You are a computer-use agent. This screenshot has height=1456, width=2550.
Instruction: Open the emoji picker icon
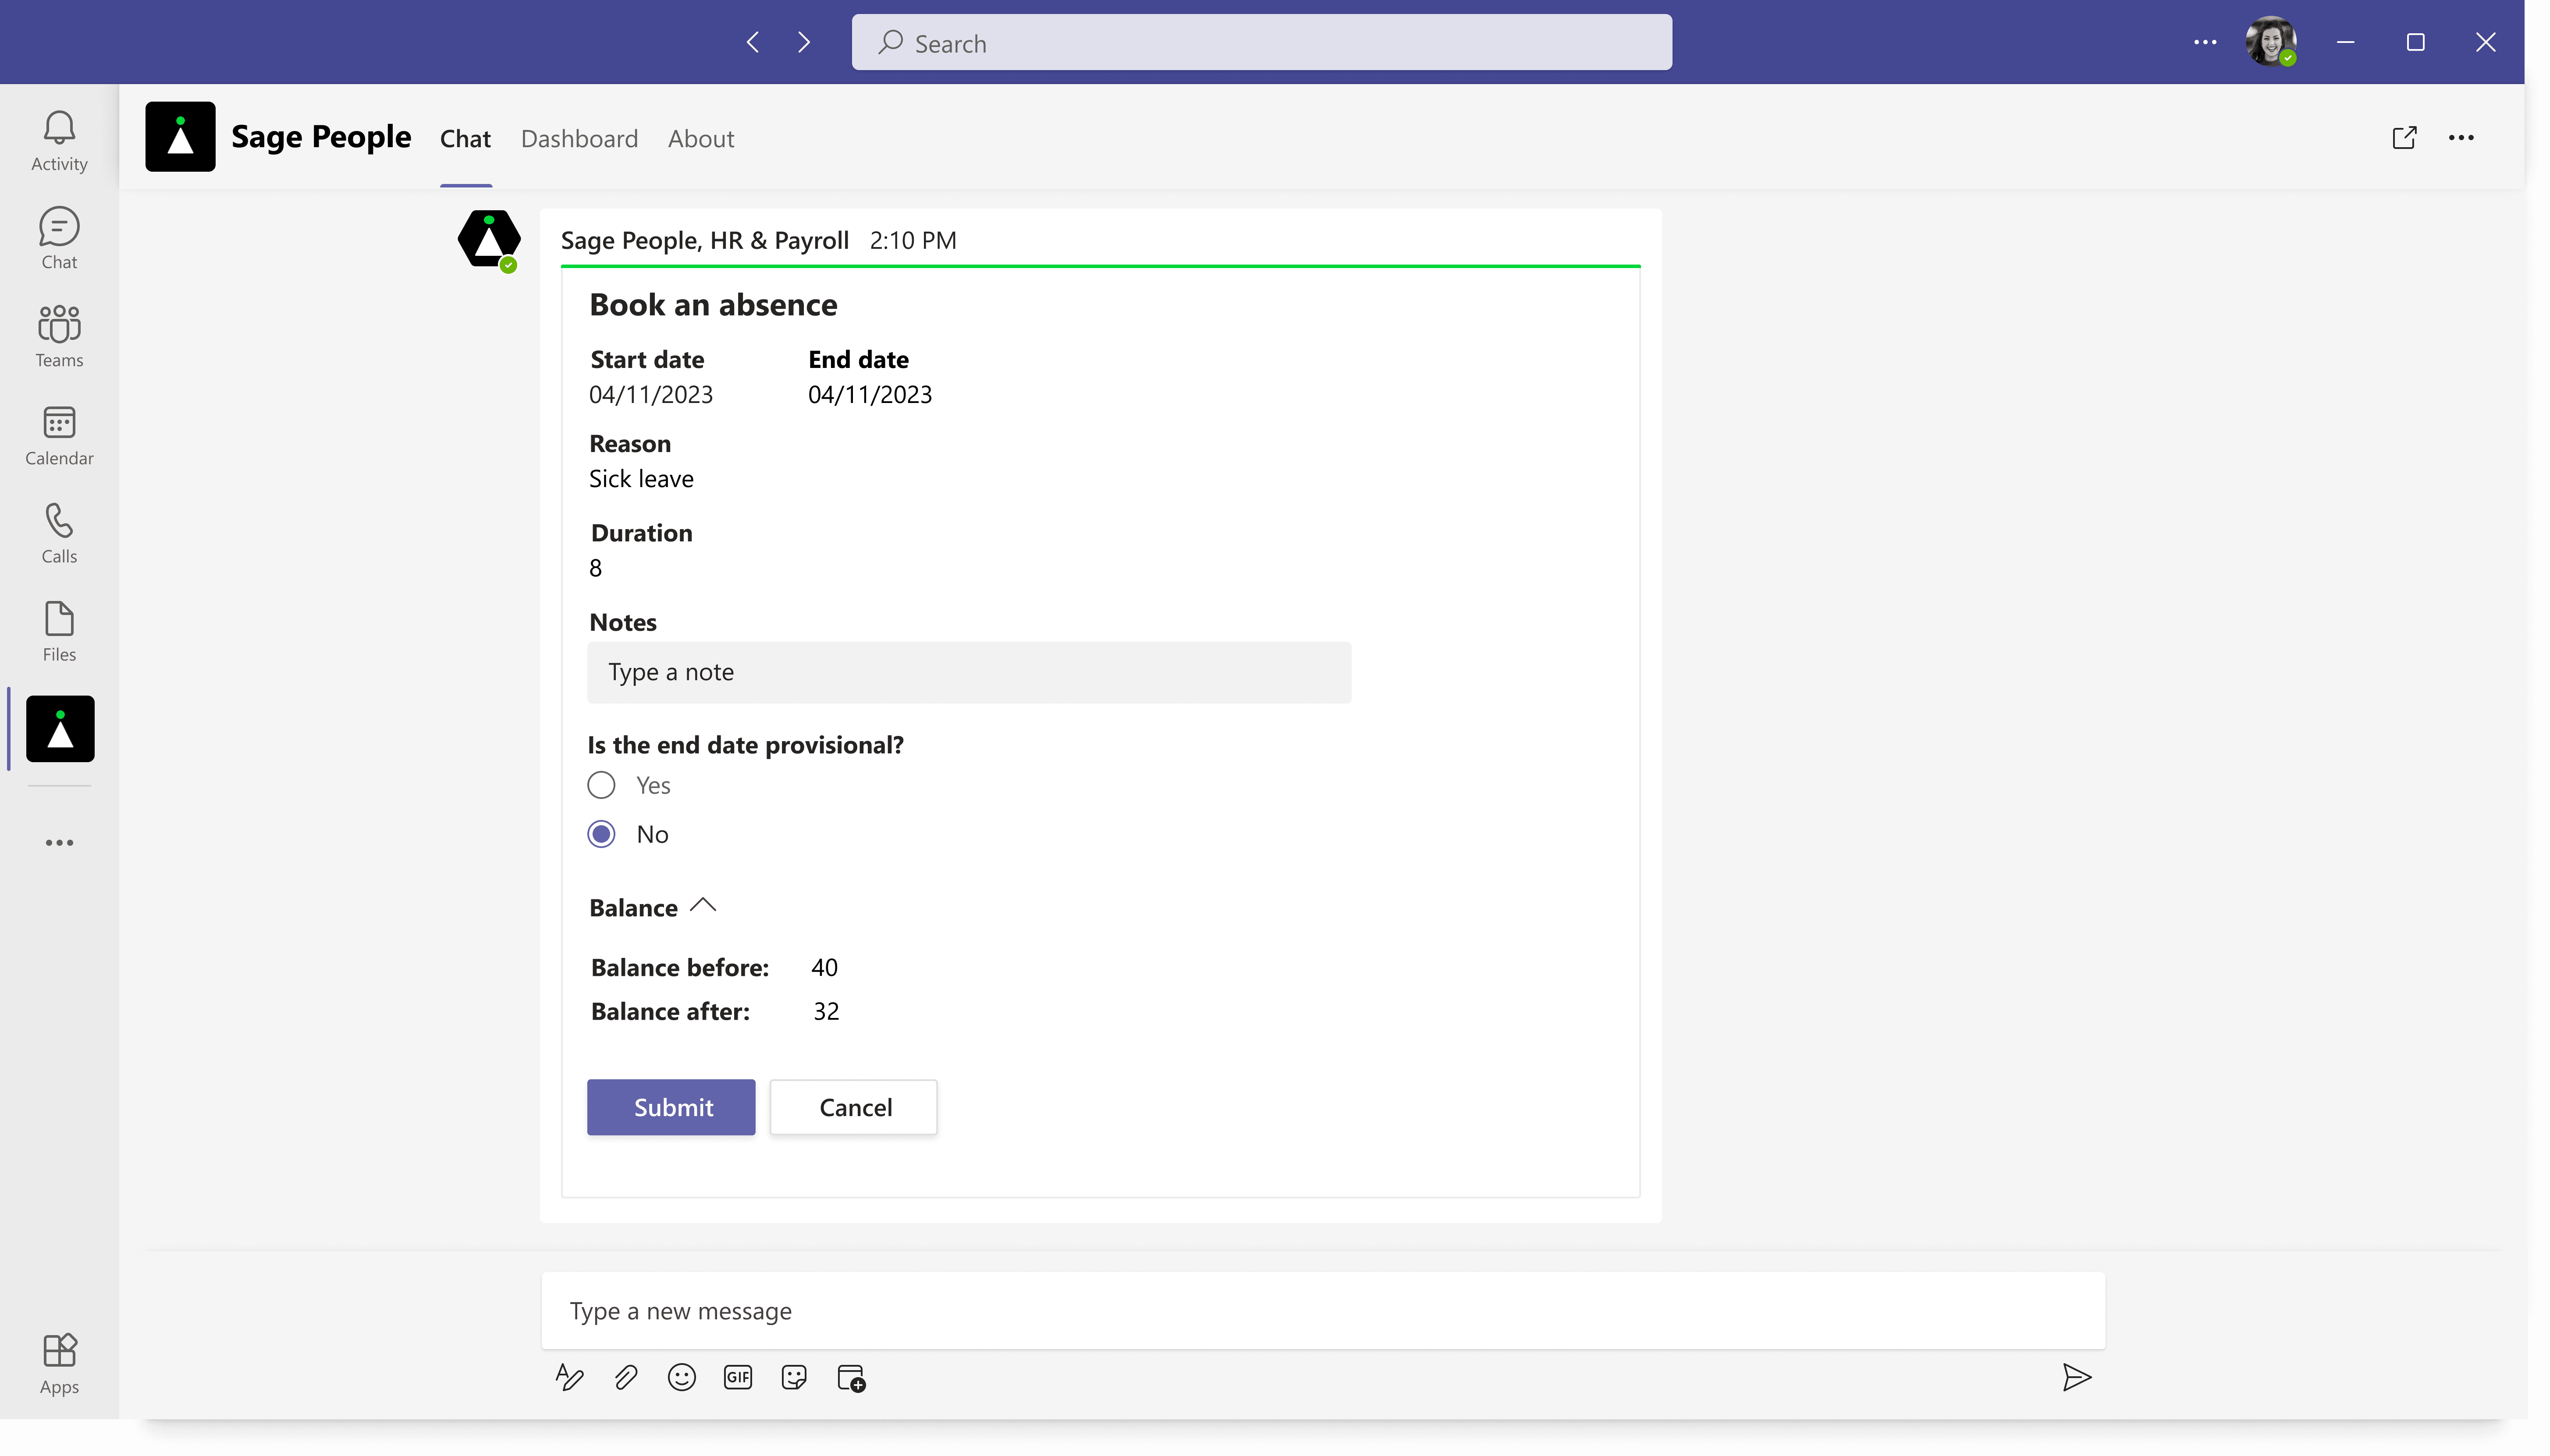(x=681, y=1377)
